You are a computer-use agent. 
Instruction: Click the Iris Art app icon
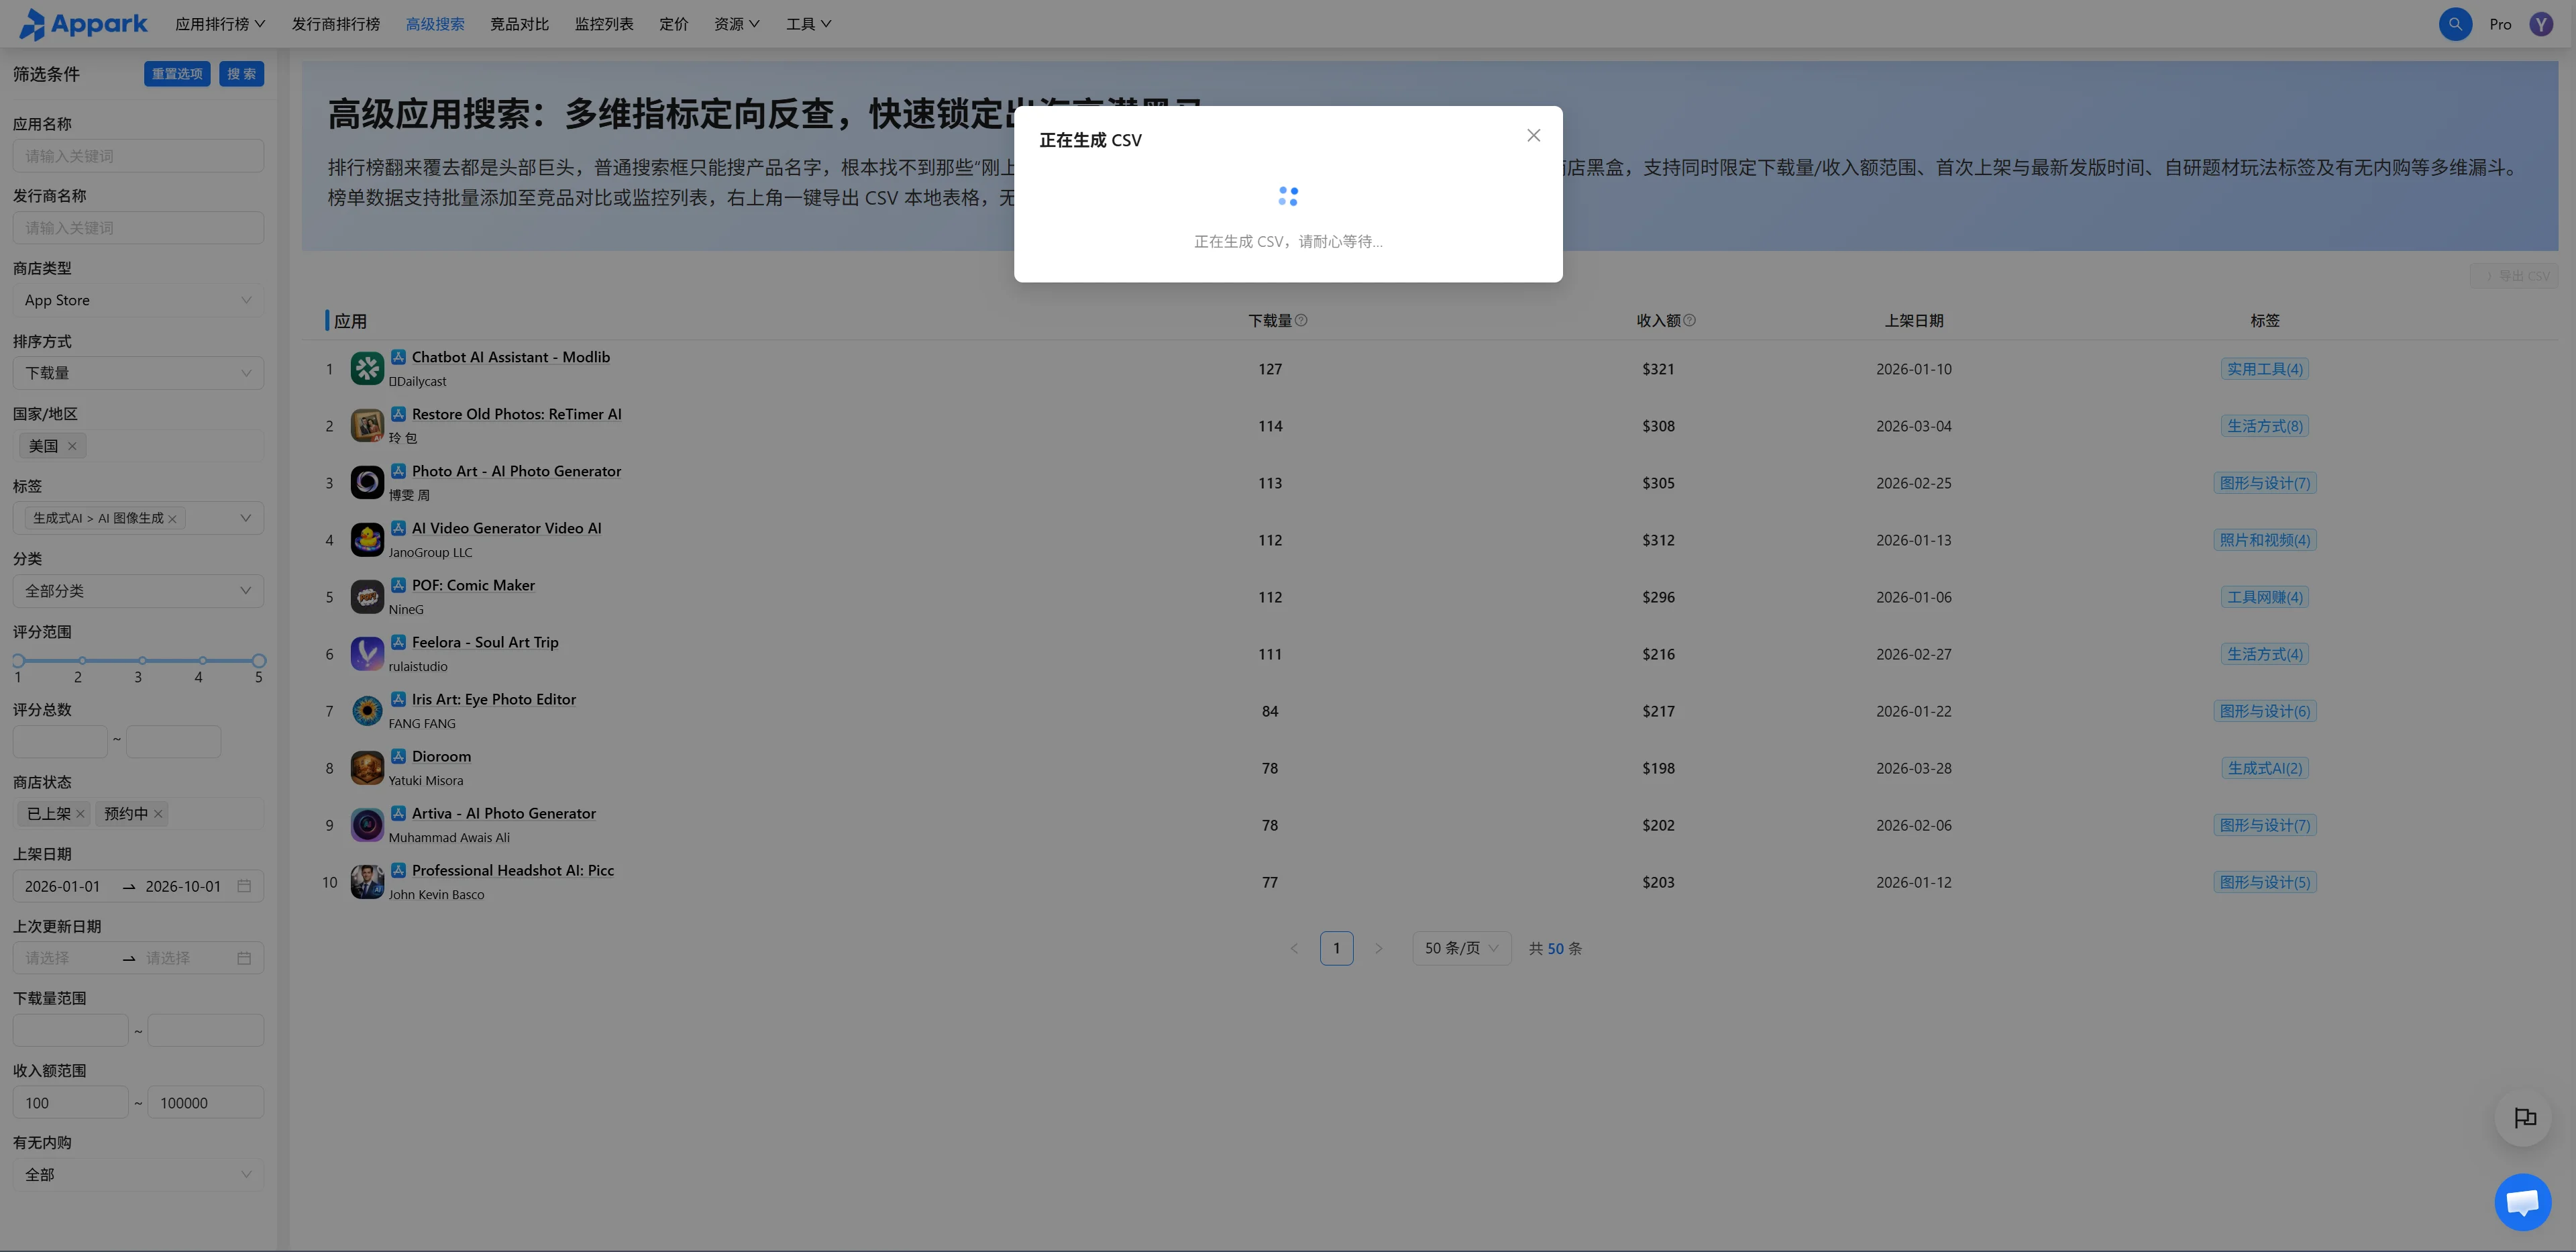click(x=367, y=711)
